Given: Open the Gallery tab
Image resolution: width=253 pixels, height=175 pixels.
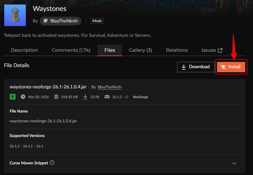Looking at the screenshot, I should click(x=140, y=50).
